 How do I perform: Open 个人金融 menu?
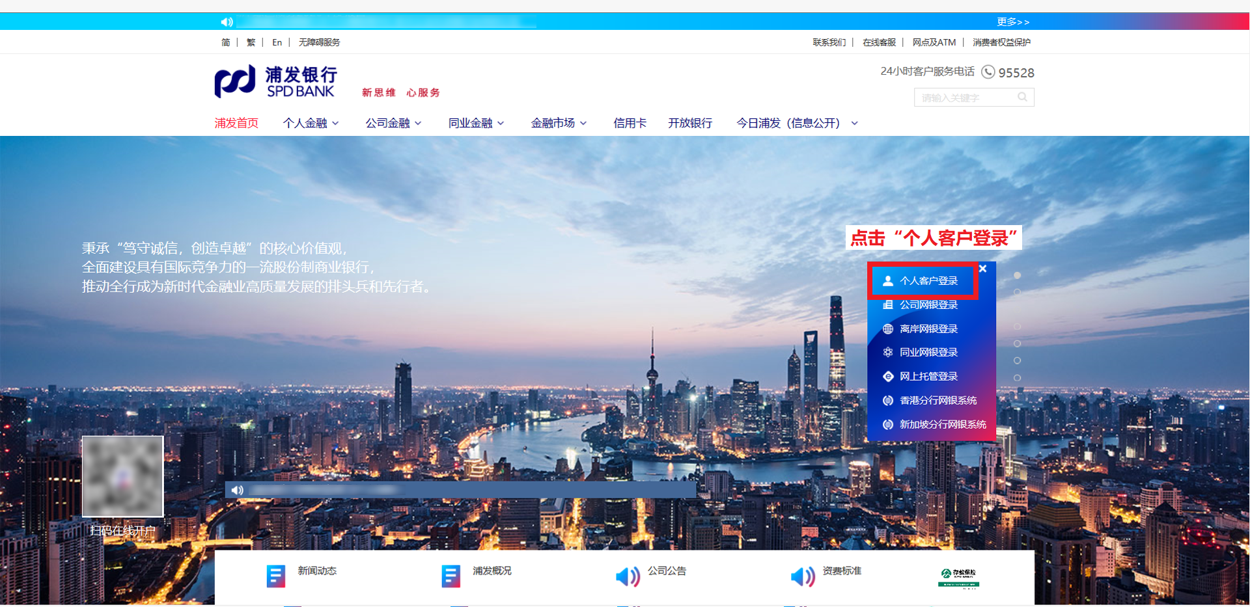coord(305,123)
